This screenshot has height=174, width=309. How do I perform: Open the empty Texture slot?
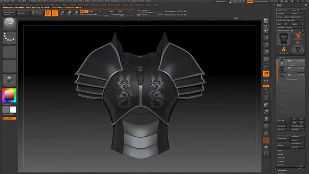tap(10, 66)
